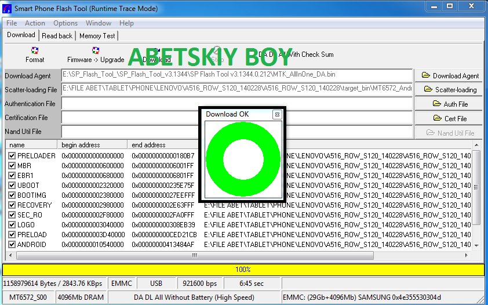Click the Stop toolbar icon

pyautogui.click(x=217, y=52)
